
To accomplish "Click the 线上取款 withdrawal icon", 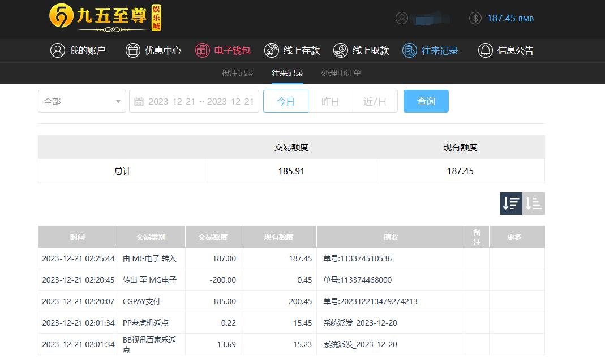I will click(x=340, y=50).
